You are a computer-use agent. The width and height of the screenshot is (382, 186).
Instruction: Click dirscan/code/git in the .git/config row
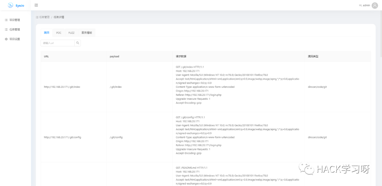pyautogui.click(x=317, y=137)
